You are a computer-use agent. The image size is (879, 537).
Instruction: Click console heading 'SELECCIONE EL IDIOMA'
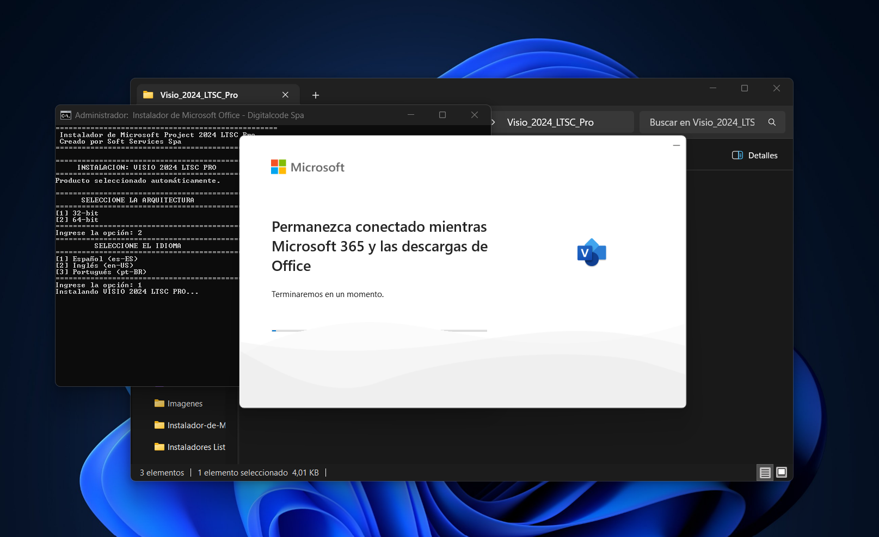(138, 246)
